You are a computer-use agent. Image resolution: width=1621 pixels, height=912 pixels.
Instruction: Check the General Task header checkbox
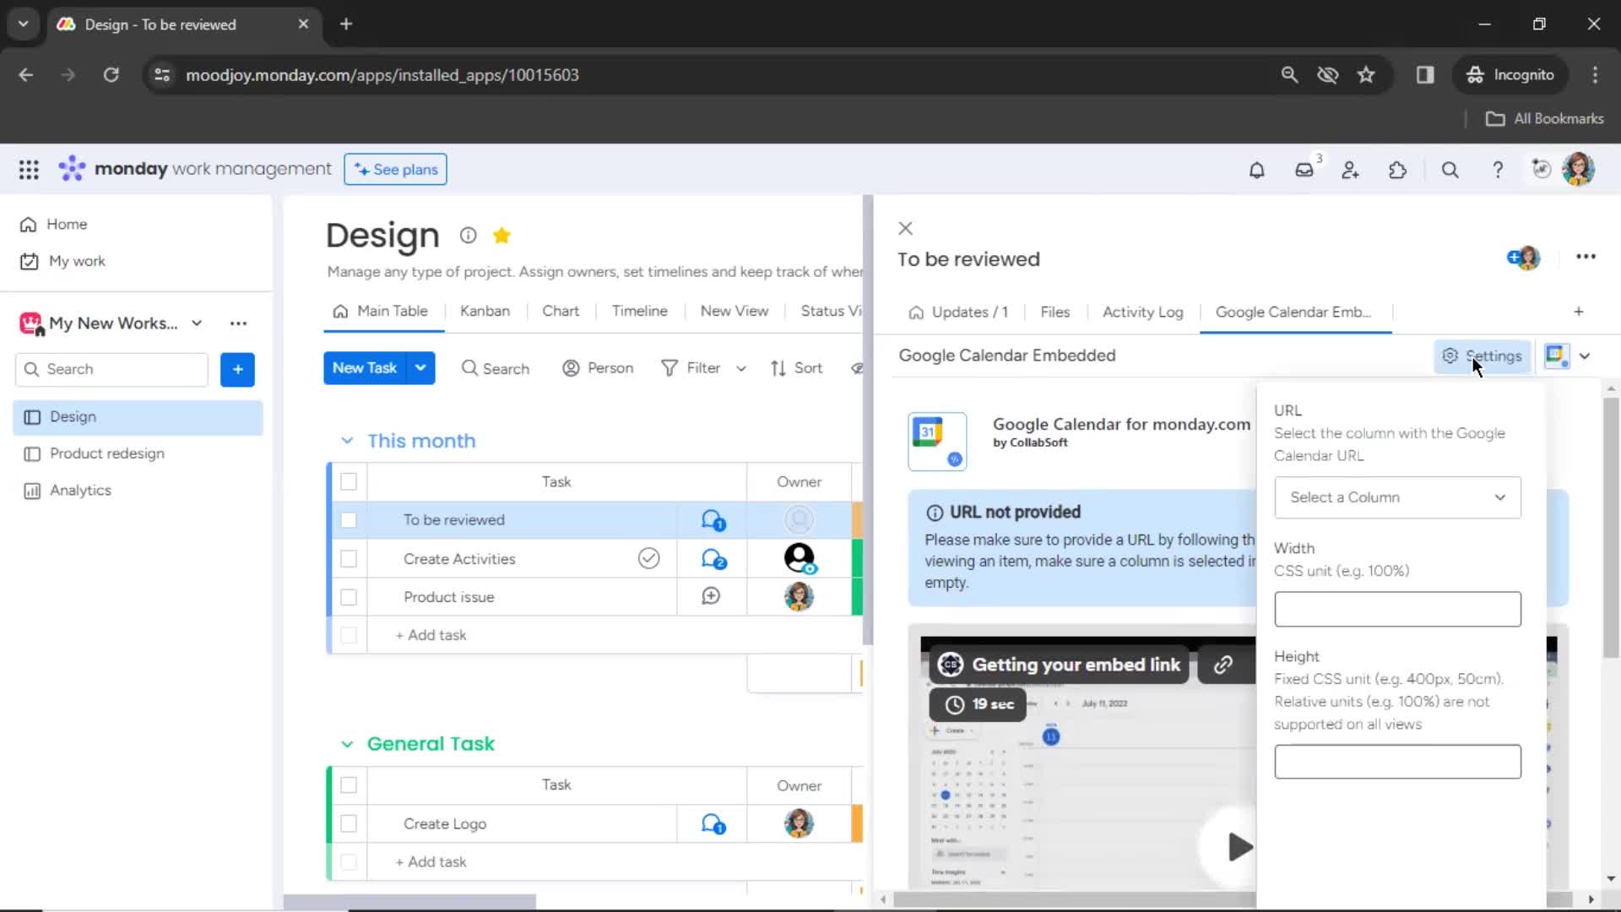coord(349,785)
